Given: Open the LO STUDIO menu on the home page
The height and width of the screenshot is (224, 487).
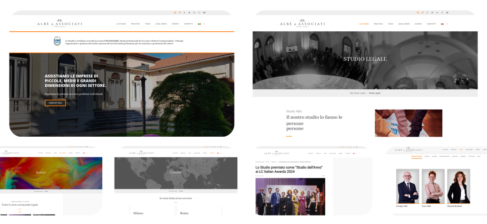Looking at the screenshot, I should click(121, 24).
